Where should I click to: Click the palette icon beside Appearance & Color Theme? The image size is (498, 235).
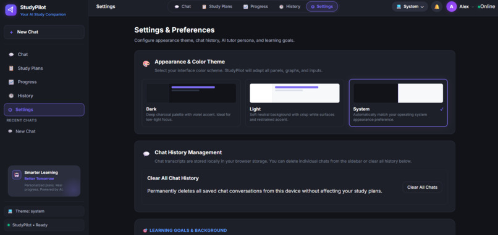coord(146,64)
